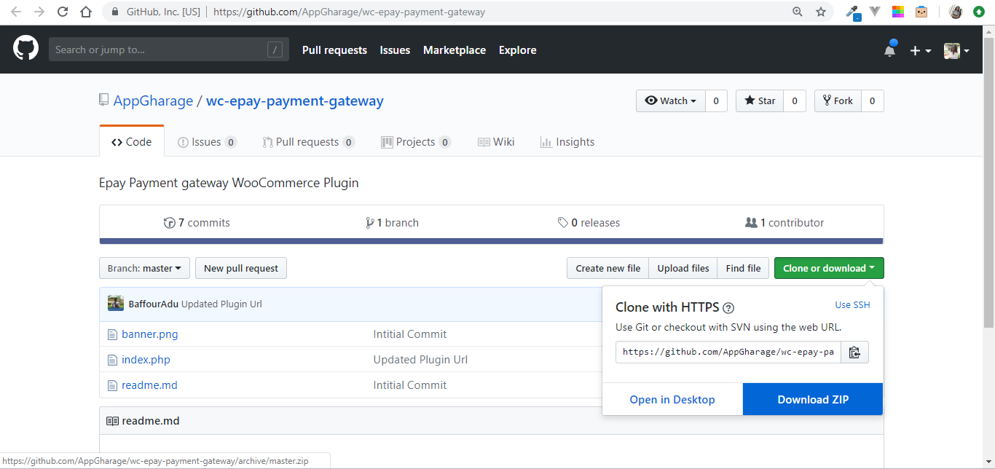Open wc-epay-payment-gateway repo link
This screenshot has width=995, height=469.
click(x=295, y=100)
